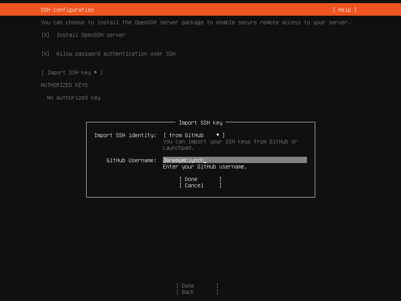Click the Import SSH key button behind dialog
The width and height of the screenshot is (401, 301).
point(69,73)
